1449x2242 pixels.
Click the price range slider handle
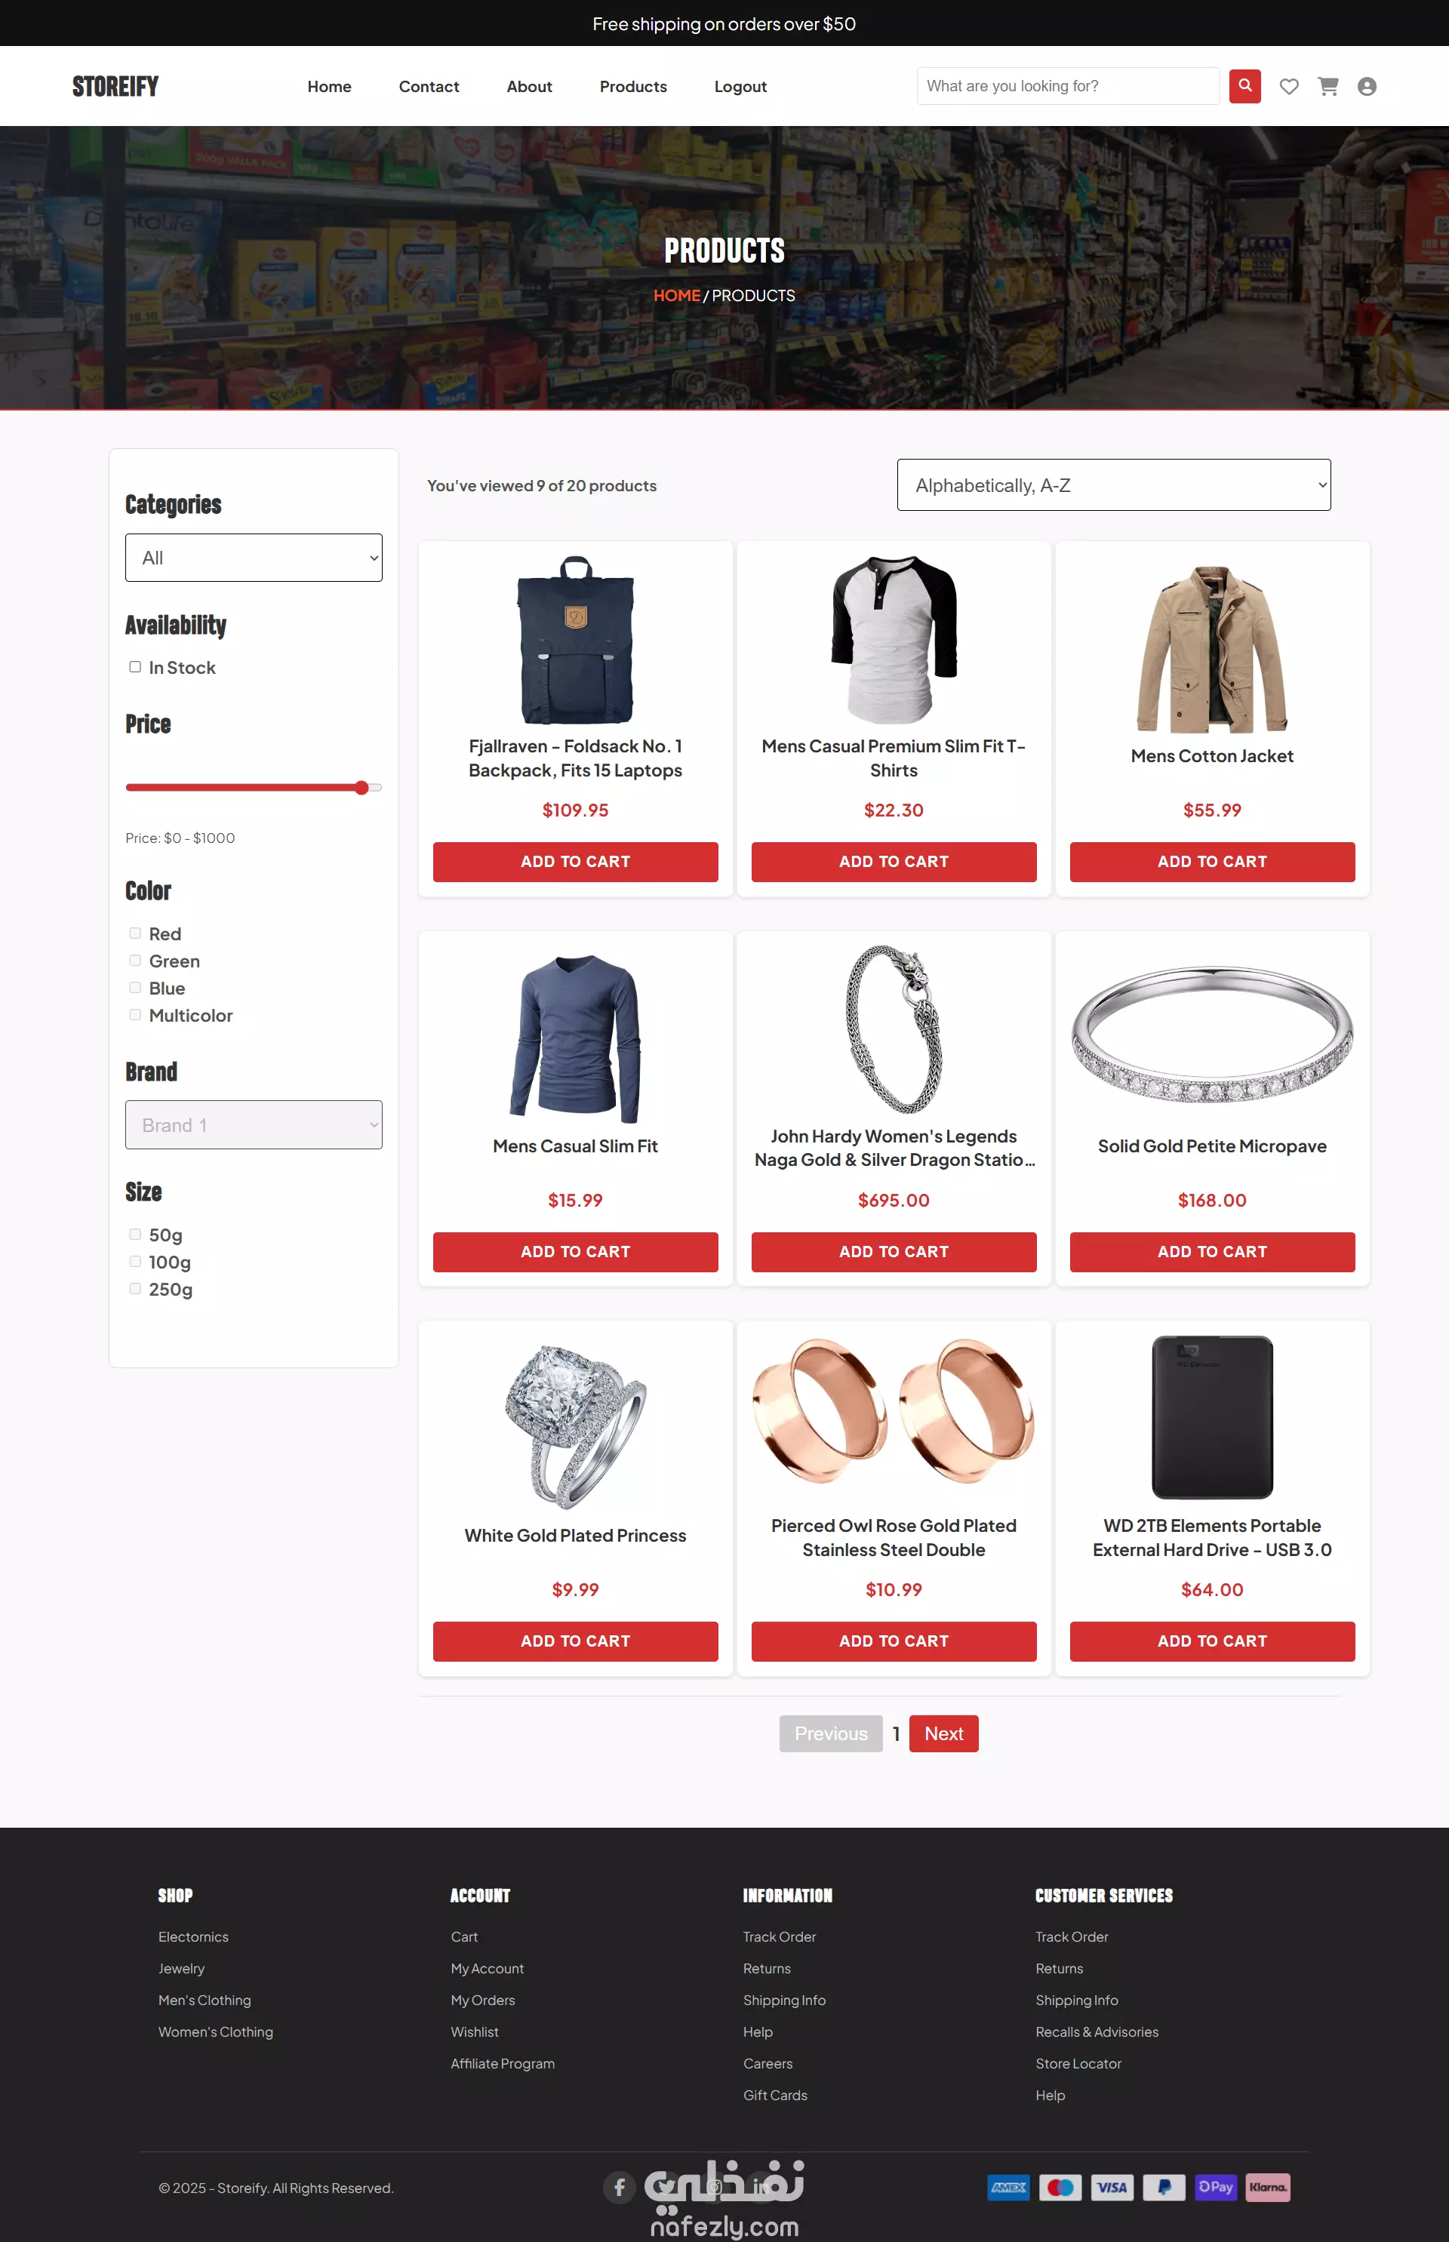coord(361,788)
